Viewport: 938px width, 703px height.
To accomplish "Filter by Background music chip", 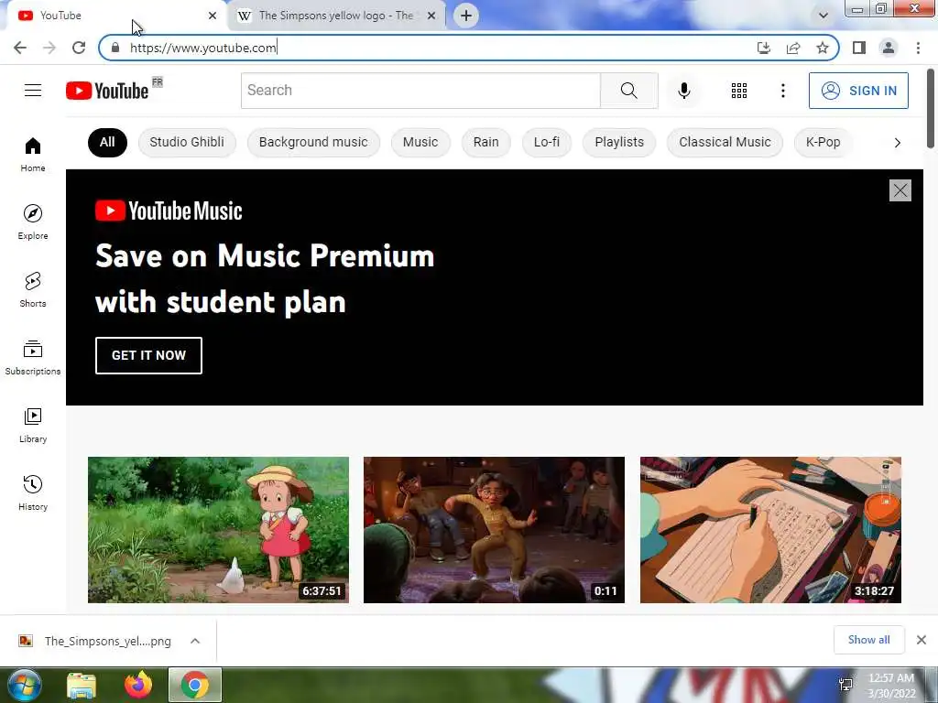I will [x=313, y=142].
